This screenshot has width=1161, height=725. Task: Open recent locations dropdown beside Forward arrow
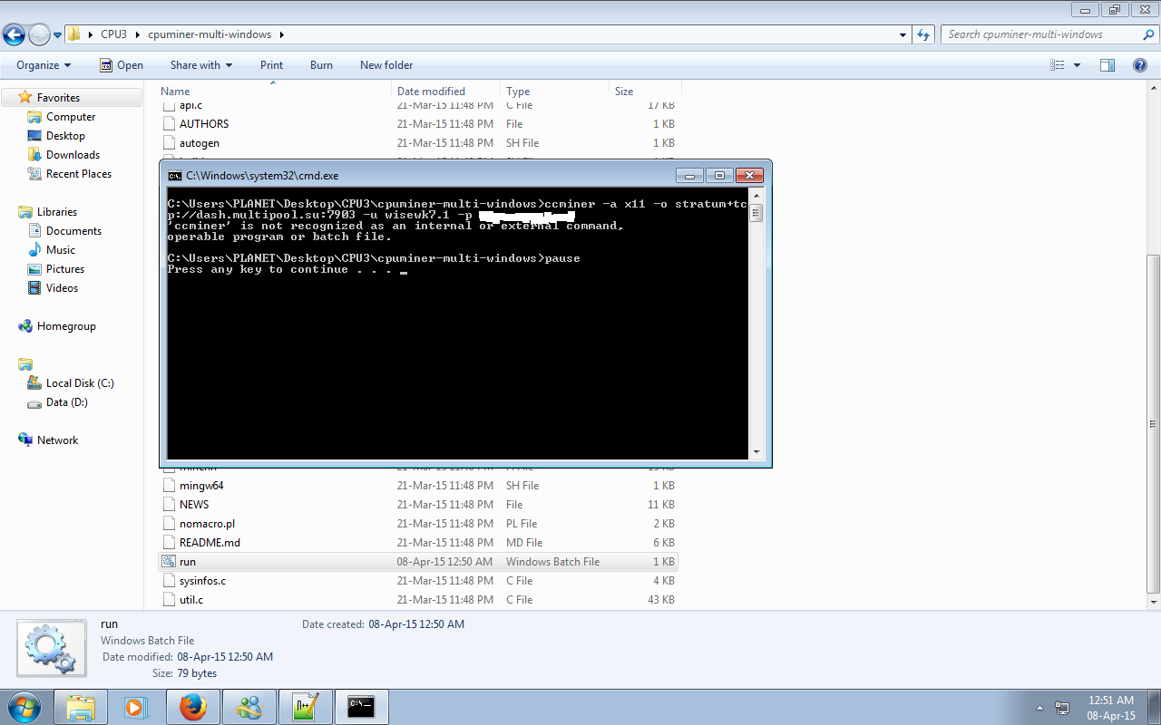pos(57,35)
